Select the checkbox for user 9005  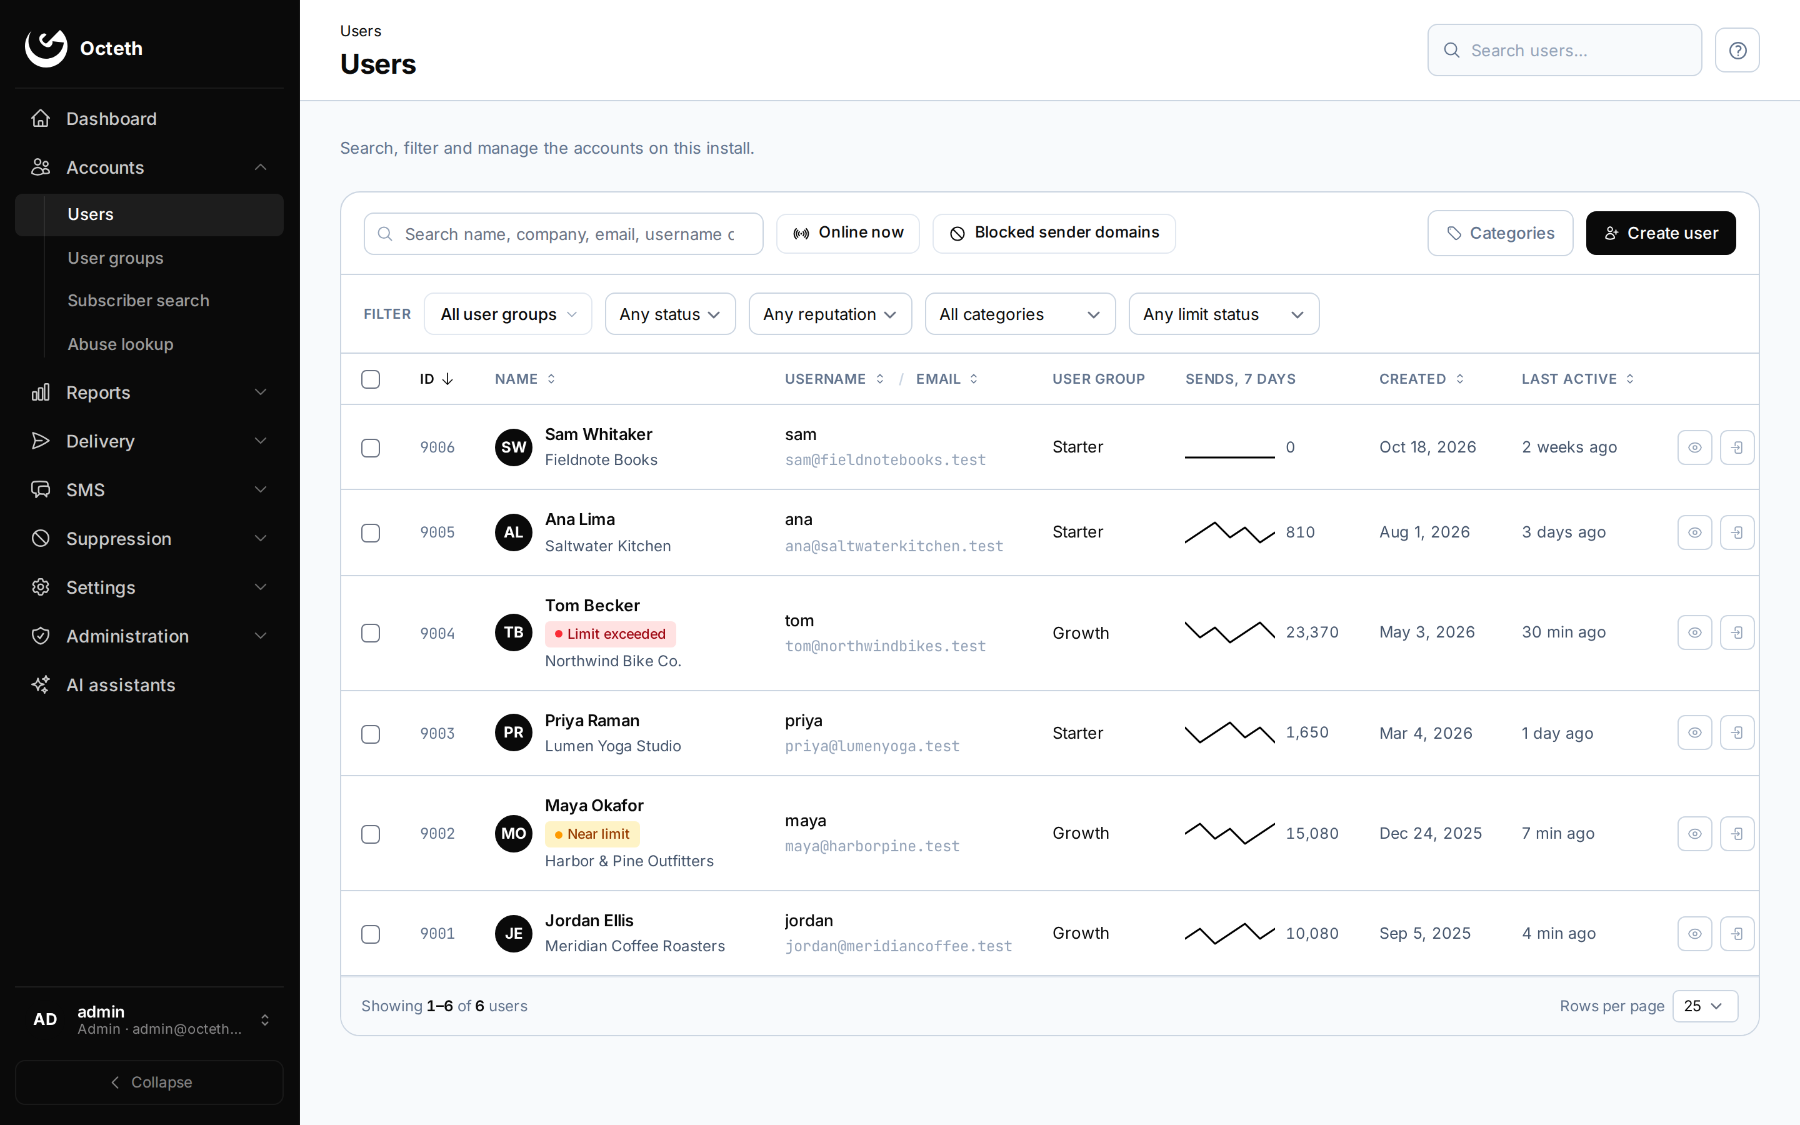click(x=371, y=532)
